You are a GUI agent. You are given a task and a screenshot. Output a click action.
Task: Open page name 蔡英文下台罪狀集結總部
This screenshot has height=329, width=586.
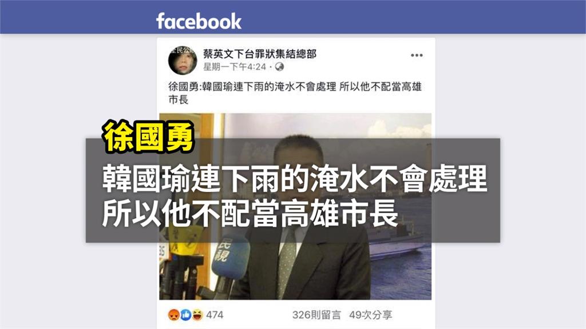click(260, 54)
